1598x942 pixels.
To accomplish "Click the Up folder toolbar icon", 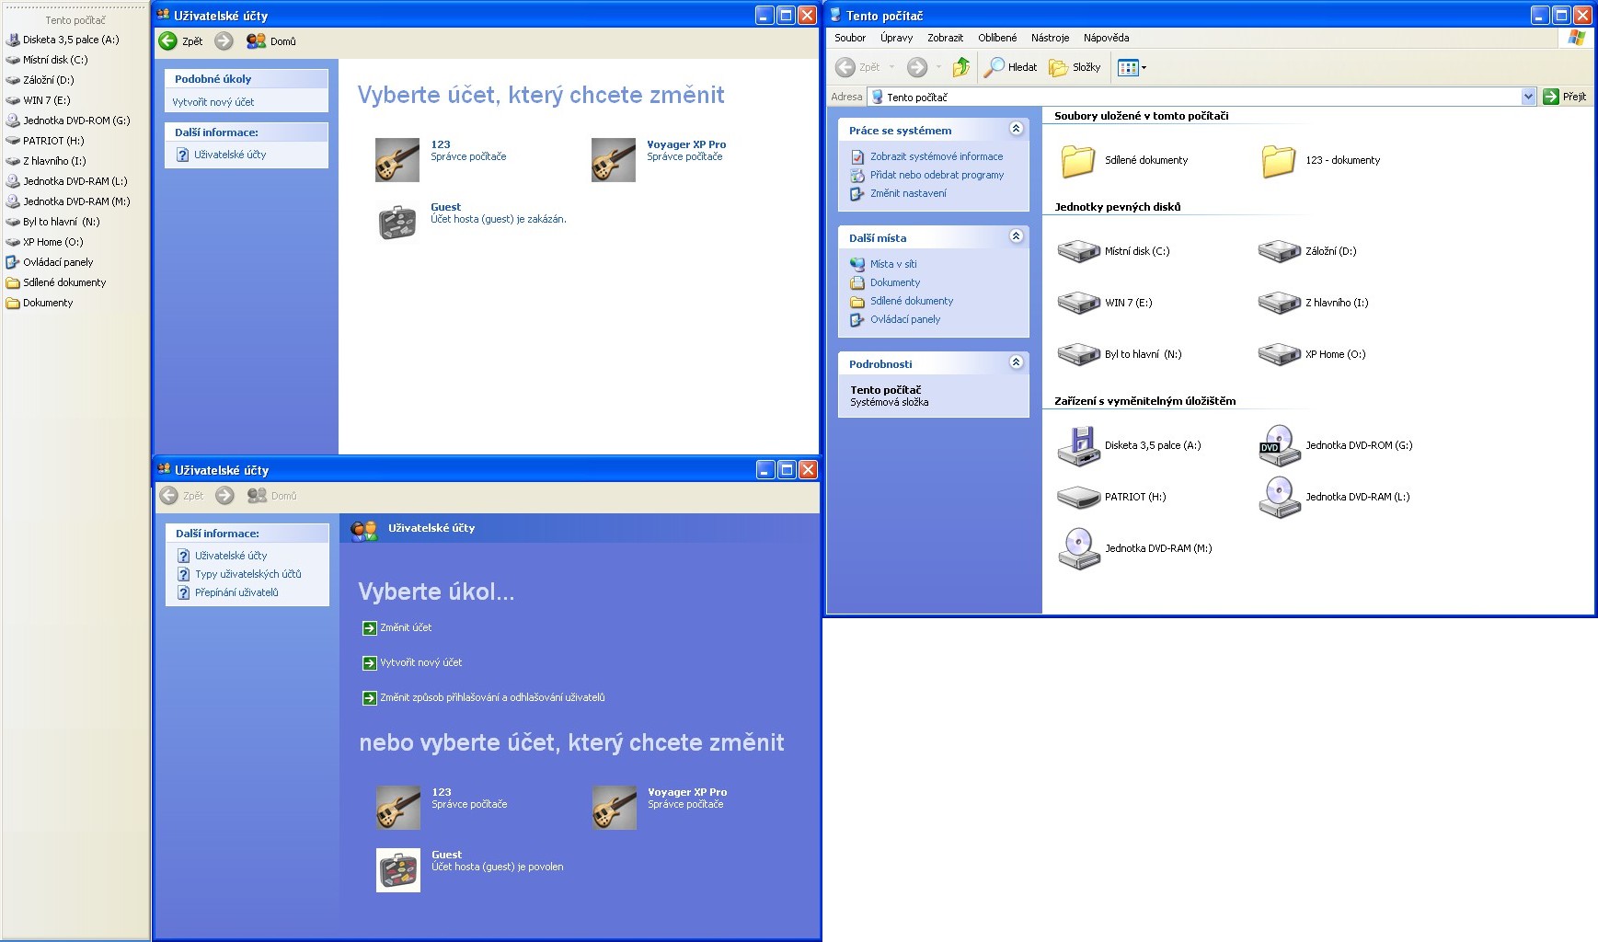I will click(961, 67).
